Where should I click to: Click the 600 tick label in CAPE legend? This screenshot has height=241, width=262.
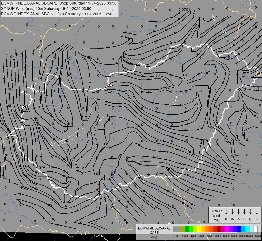pos(201,236)
